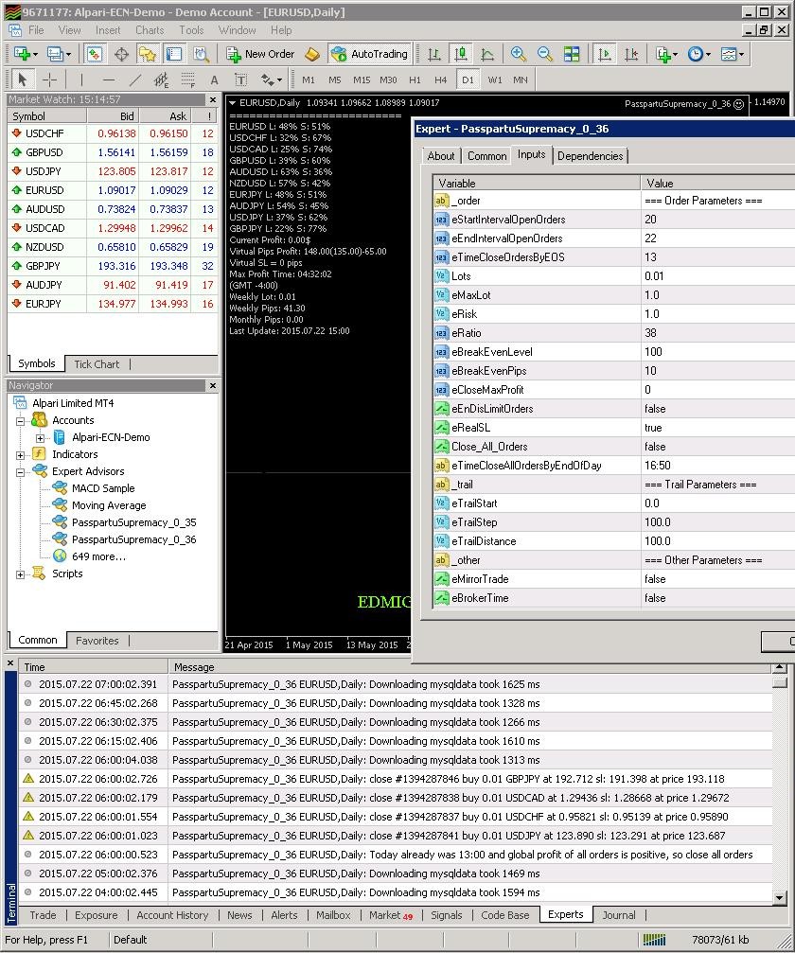Open the MetaEditor yellow book icon
Screen dimensions: 795x953
click(311, 54)
